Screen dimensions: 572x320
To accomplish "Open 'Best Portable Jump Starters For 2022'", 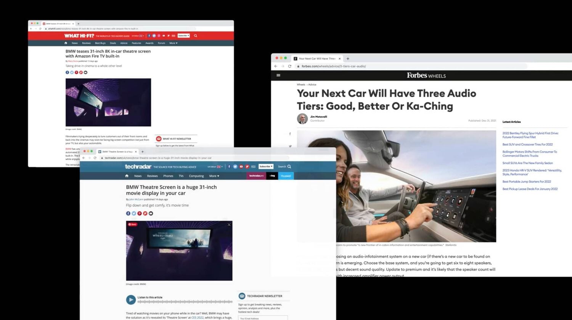I will tap(527, 181).
